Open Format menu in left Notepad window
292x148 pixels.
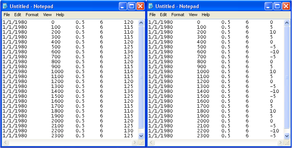(x=32, y=15)
